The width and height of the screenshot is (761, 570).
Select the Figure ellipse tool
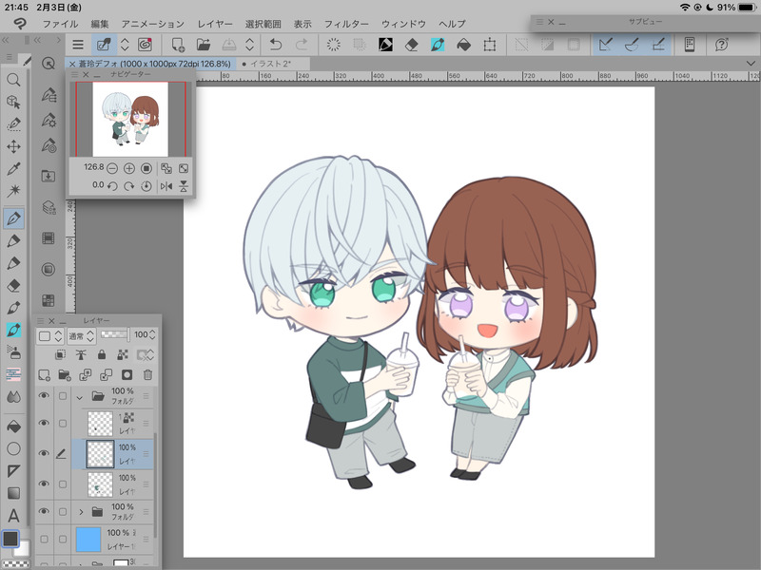coord(13,448)
